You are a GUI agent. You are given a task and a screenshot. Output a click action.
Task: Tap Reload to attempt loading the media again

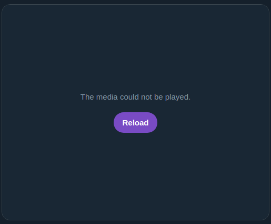click(x=135, y=123)
